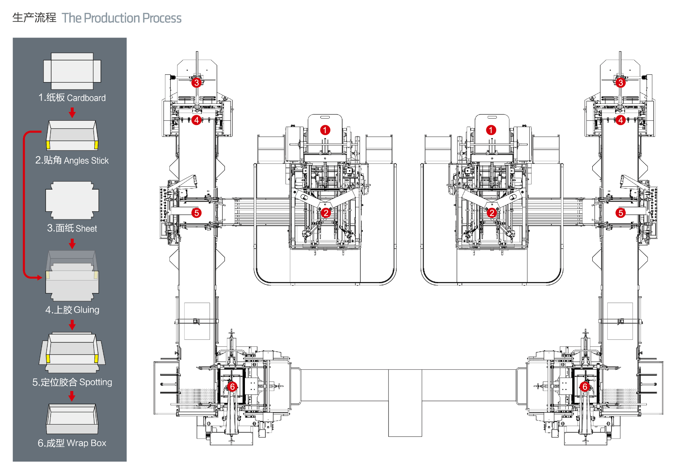This screenshot has width=677, height=472.
Task: Select marker 6 at the bottom-left station
Action: 232,387
